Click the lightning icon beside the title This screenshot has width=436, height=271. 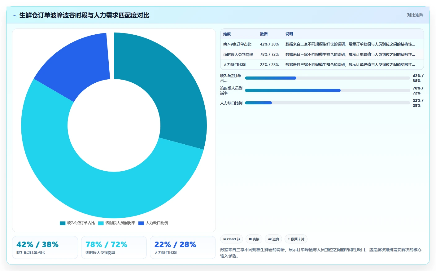(x=15, y=15)
